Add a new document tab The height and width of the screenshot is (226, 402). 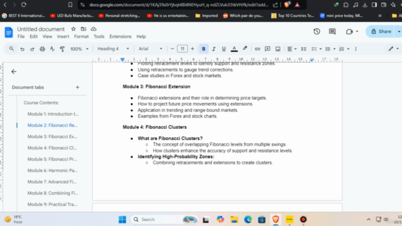point(77,87)
